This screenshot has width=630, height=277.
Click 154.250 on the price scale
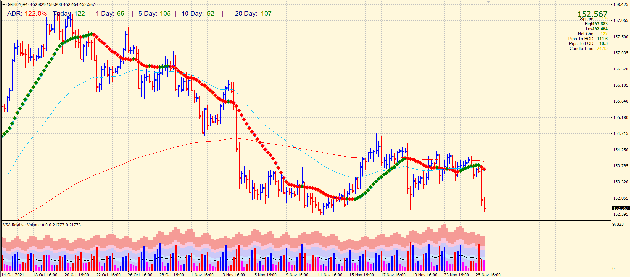click(620, 150)
